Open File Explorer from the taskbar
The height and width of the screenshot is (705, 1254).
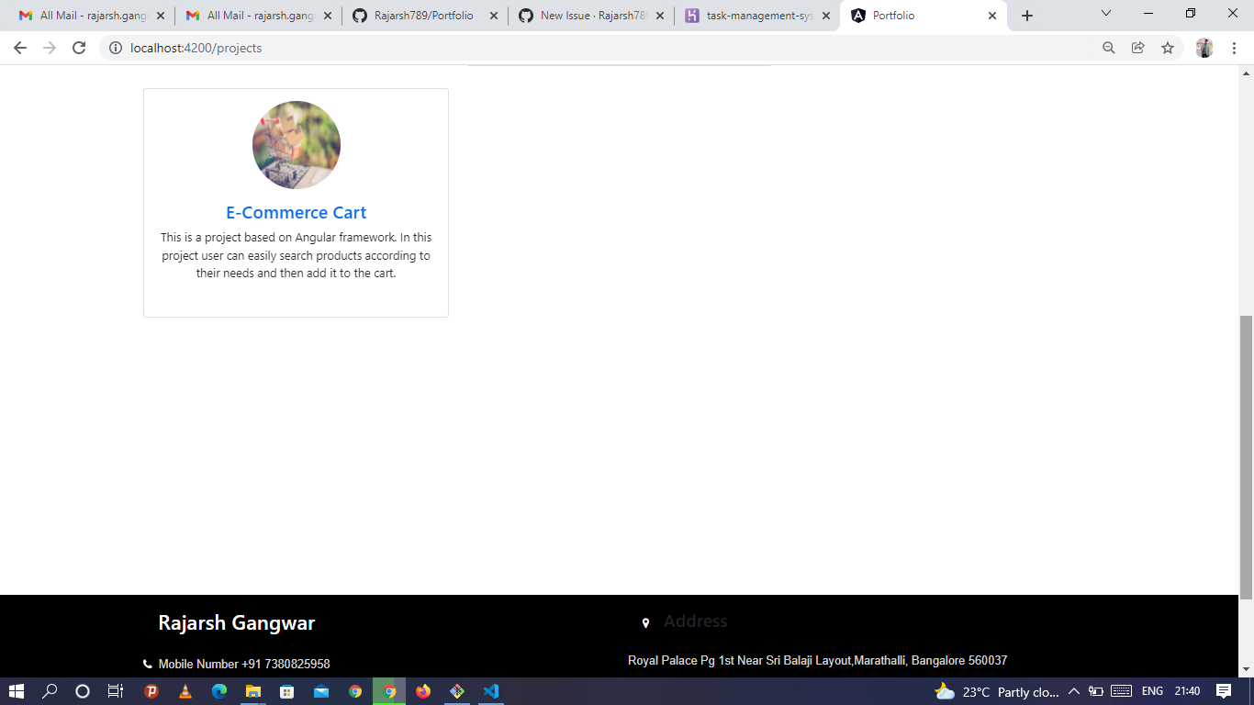(253, 691)
